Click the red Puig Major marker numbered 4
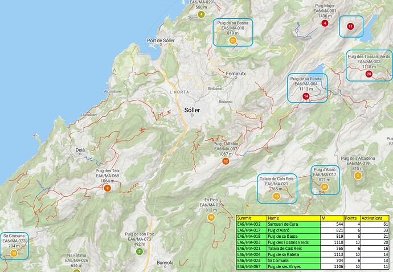 (x=325, y=23)
